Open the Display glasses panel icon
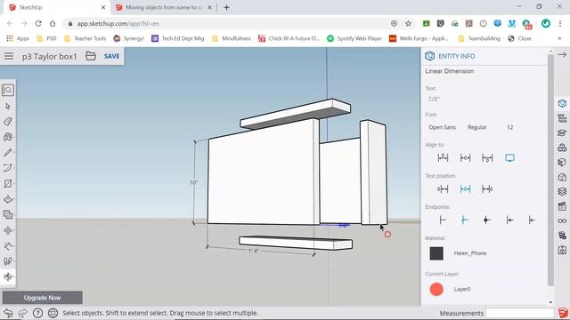 pos(562,220)
